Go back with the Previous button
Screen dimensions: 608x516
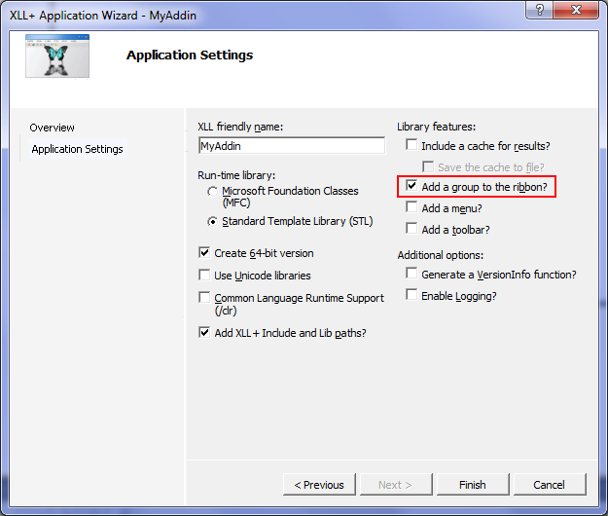click(319, 485)
